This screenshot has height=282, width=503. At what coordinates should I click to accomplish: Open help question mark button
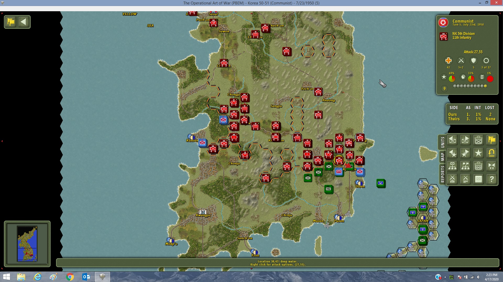click(x=492, y=179)
